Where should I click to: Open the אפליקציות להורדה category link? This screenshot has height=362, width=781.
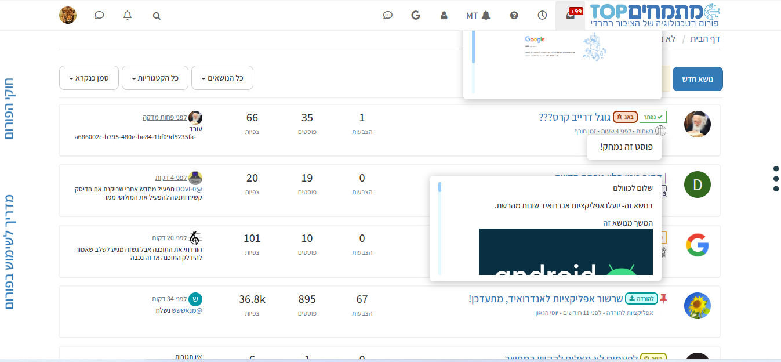click(629, 313)
